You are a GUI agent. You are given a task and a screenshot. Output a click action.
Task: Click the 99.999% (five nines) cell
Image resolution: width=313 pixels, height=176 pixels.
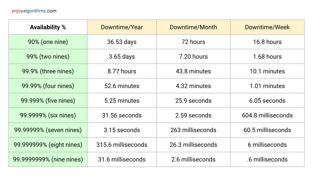[48, 101]
